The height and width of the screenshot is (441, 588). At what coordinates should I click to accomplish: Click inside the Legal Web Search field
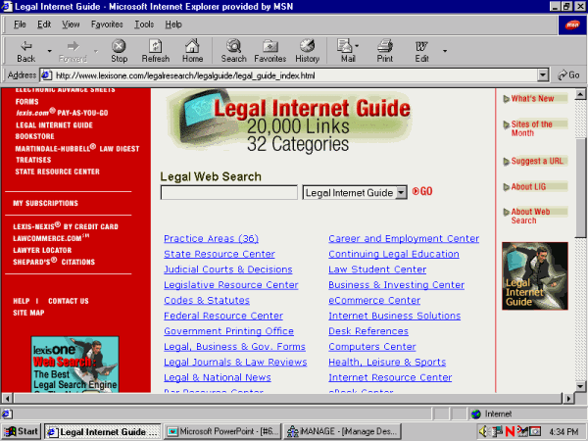pos(228,193)
